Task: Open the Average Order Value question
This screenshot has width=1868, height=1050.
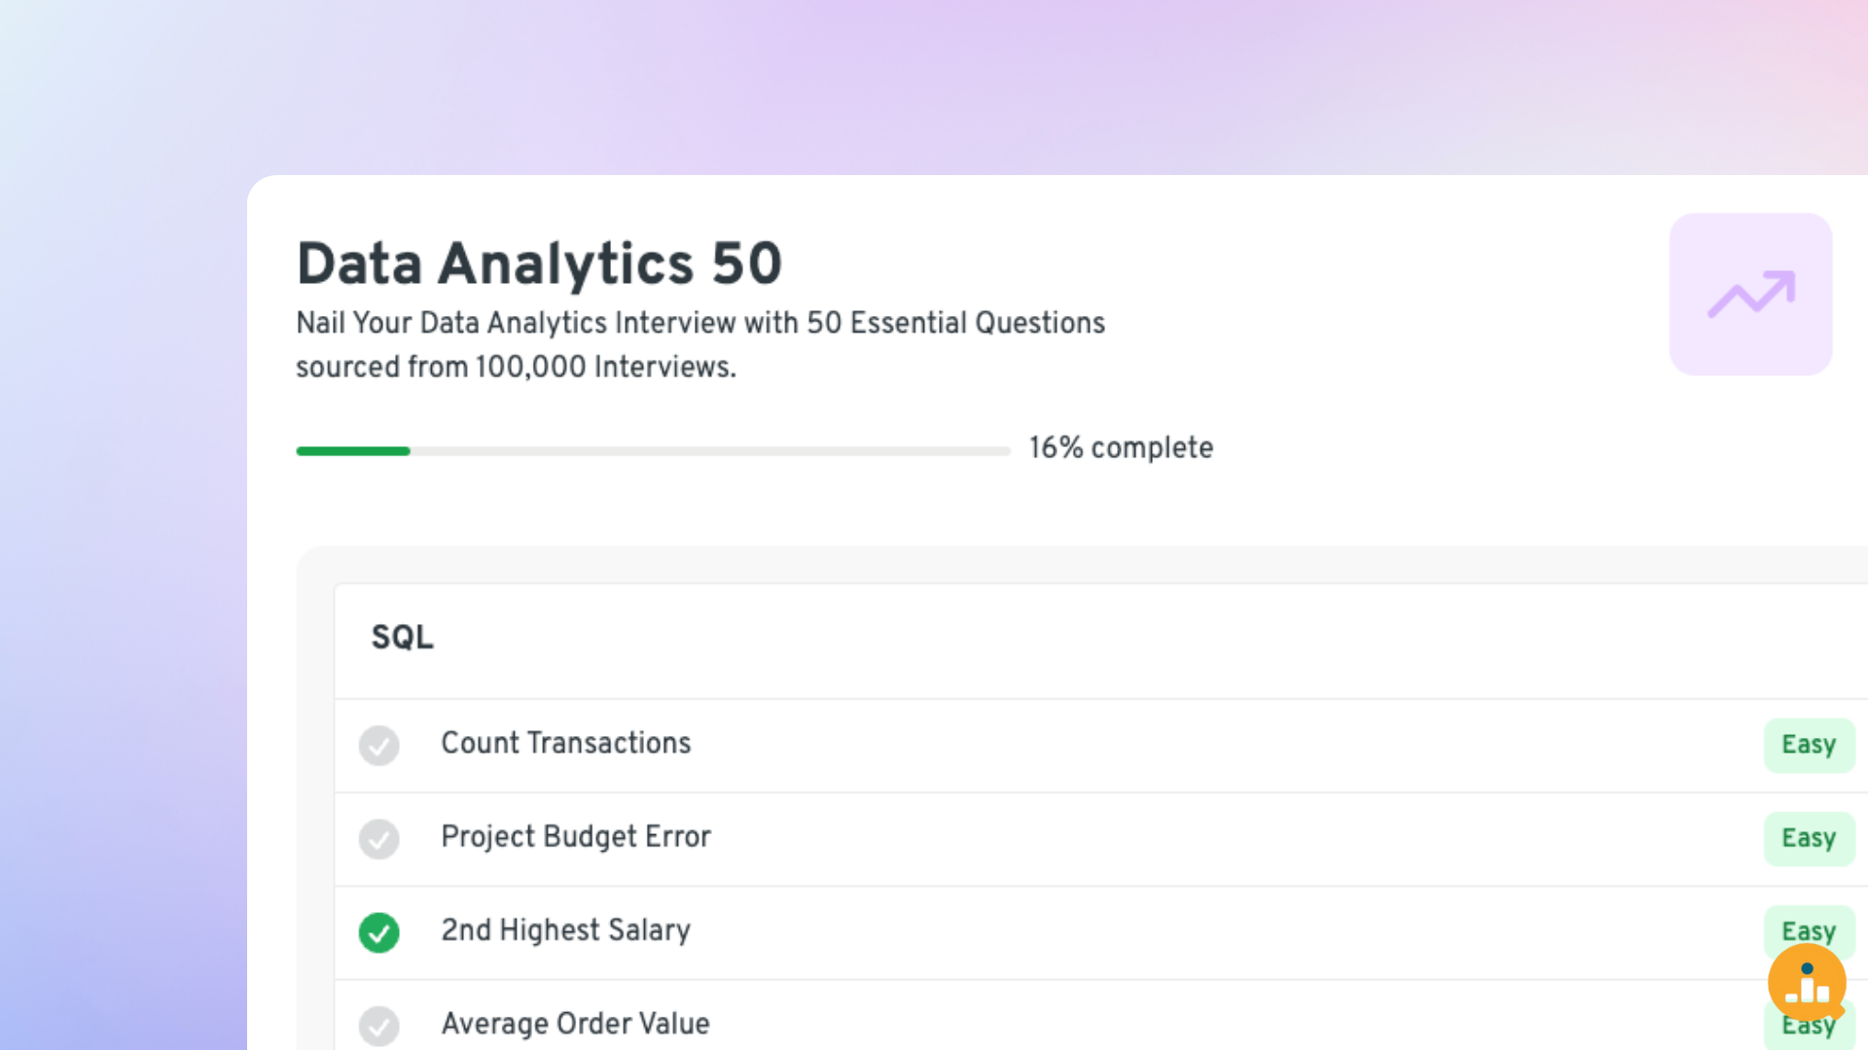Action: click(x=575, y=1024)
